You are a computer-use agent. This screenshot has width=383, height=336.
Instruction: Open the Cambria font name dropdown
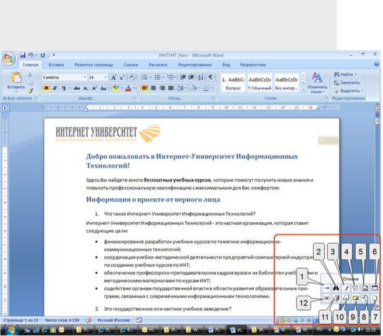tap(85, 77)
